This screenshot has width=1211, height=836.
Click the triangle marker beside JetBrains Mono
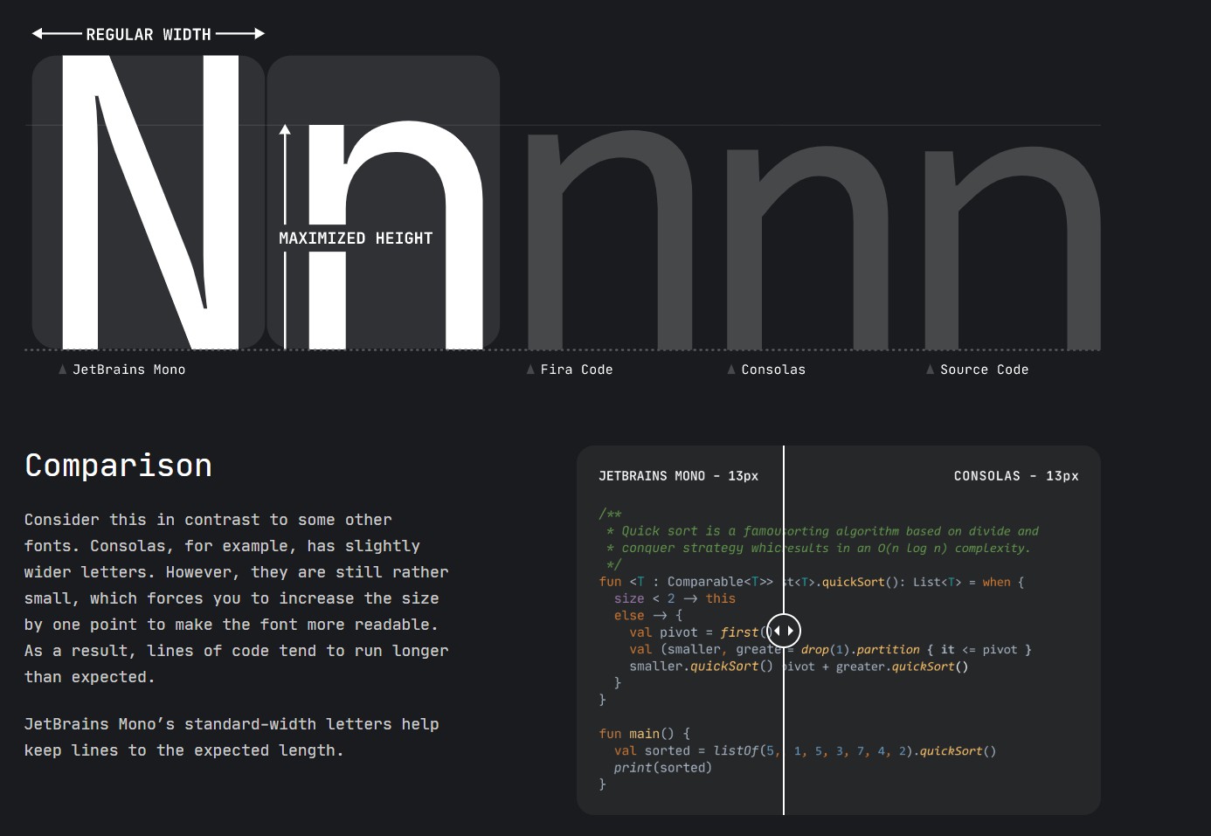coord(62,370)
